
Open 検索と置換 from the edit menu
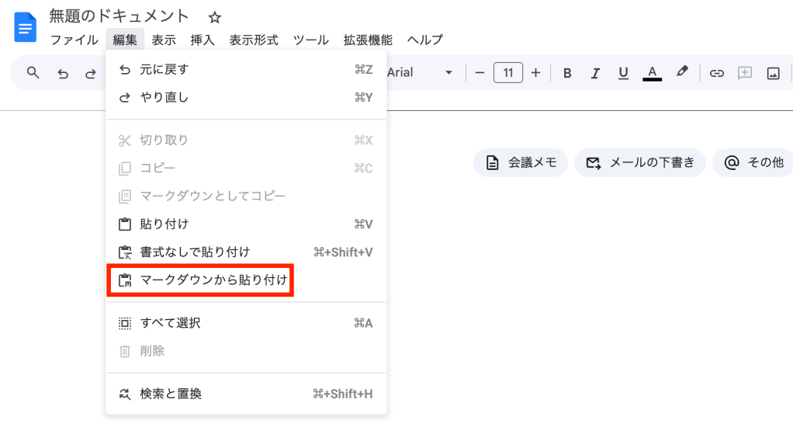point(246,394)
